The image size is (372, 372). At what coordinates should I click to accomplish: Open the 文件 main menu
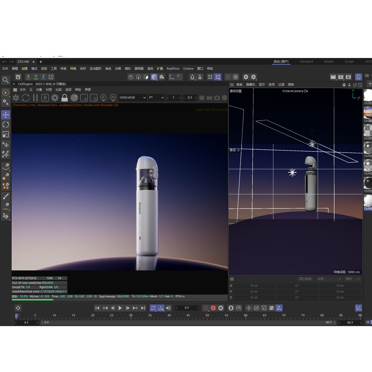5,69
